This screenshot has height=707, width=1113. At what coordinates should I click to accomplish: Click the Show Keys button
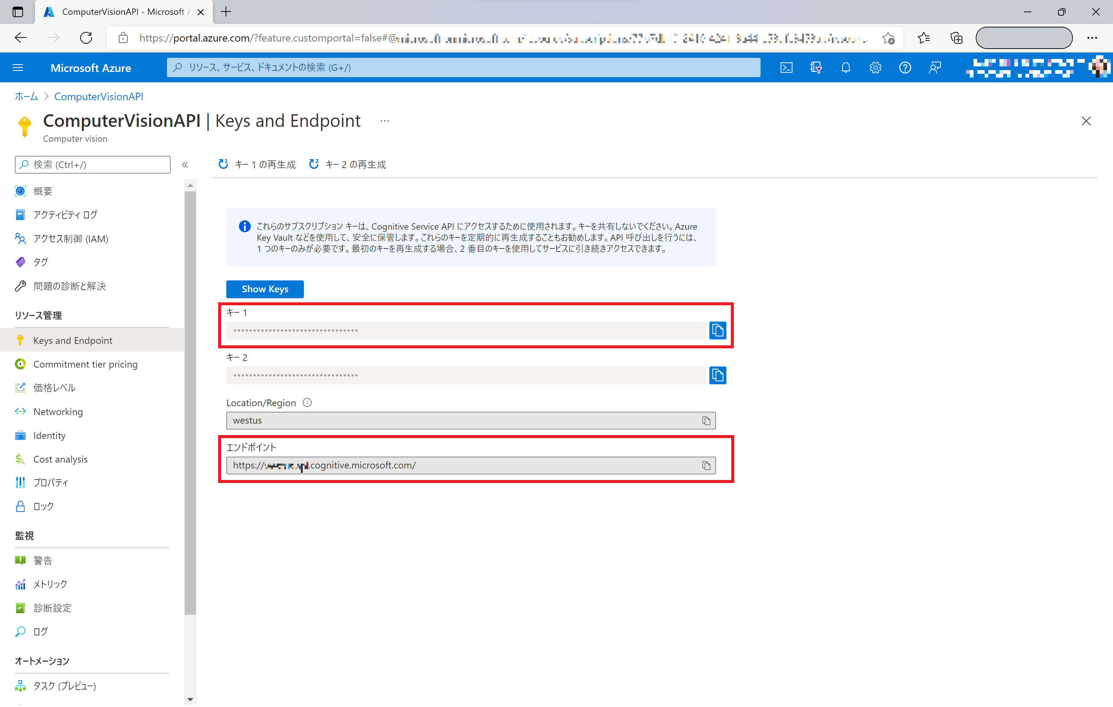pos(265,289)
